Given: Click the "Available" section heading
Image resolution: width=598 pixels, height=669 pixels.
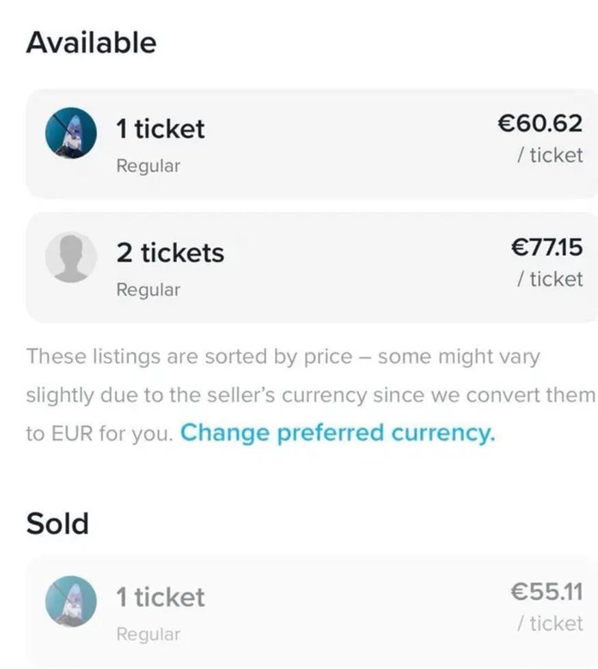Looking at the screenshot, I should point(91,42).
